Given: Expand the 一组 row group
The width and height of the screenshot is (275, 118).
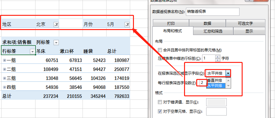Looking at the screenshot, I should pyautogui.click(x=4, y=60).
